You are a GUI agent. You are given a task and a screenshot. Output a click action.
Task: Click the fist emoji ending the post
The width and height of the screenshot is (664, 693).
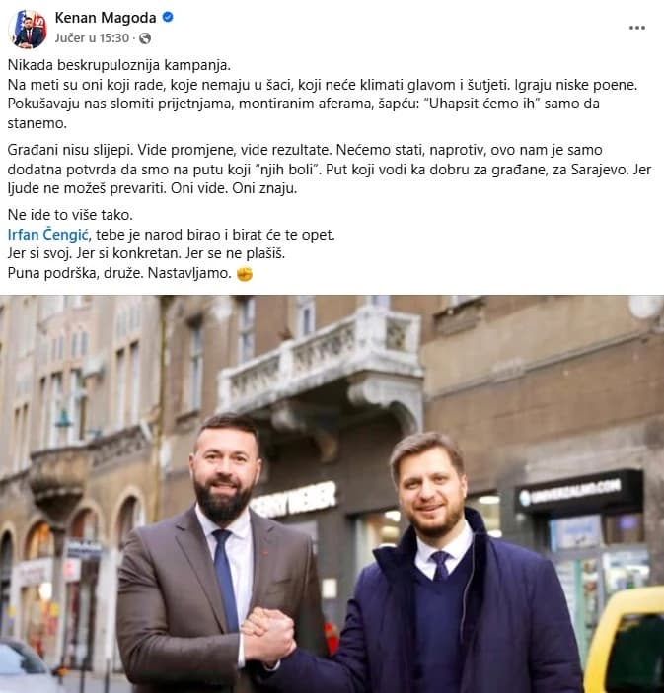pyautogui.click(x=244, y=274)
